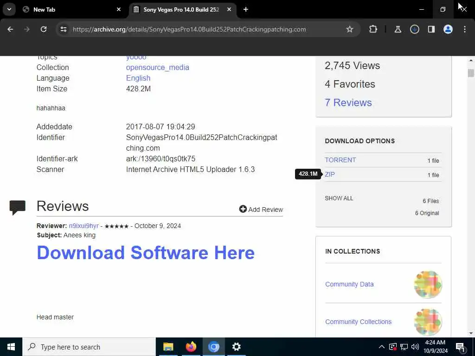The width and height of the screenshot is (475, 356).
Task: Open the downloads icon in toolbar
Action: point(414,29)
